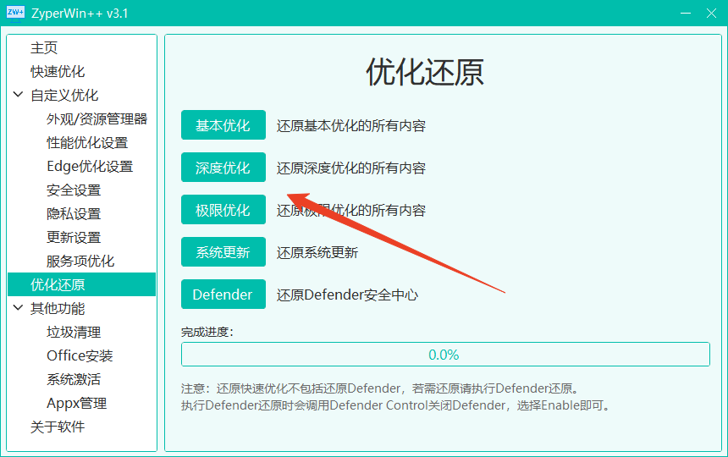Open 垃圾清理 tool
Image resolution: width=728 pixels, height=457 pixels.
pos(74,333)
